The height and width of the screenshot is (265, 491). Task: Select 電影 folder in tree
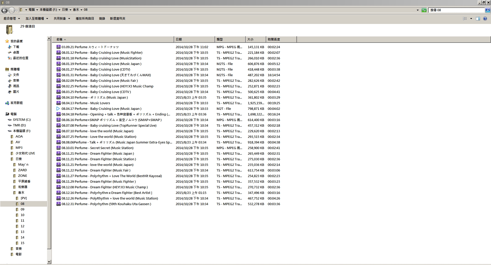click(19, 254)
